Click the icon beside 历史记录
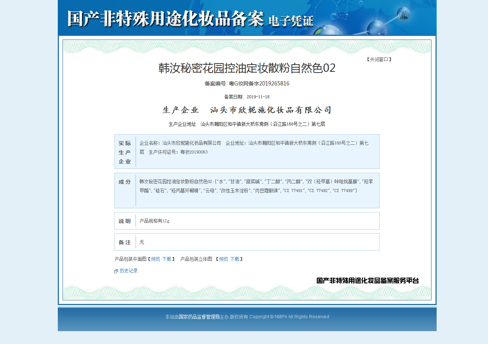Viewport: 488px width, 344px height. pos(116,271)
